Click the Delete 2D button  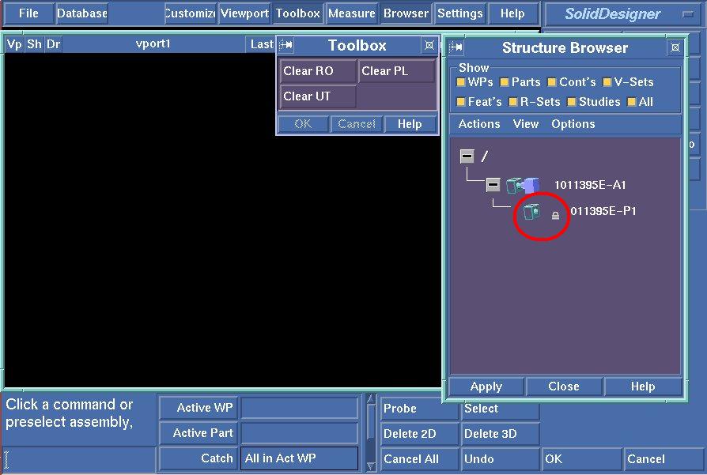420,434
